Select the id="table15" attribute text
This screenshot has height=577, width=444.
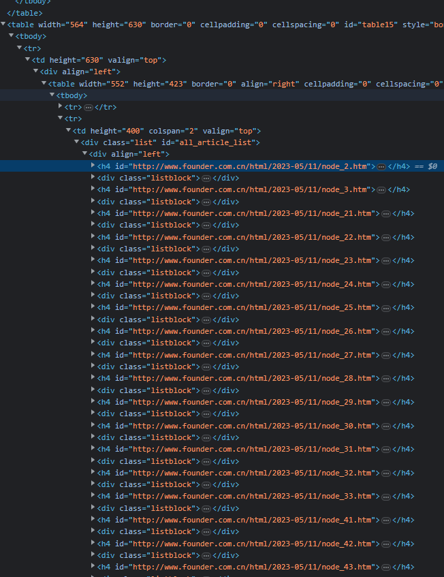pyautogui.click(x=371, y=25)
